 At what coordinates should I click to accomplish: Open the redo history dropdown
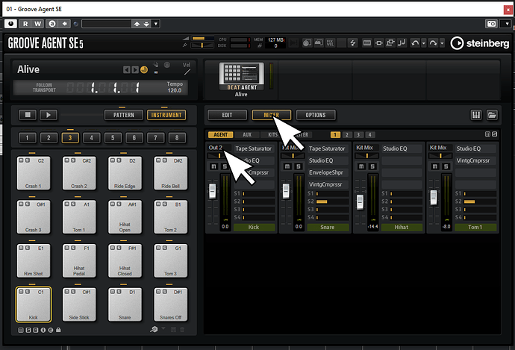(442, 43)
